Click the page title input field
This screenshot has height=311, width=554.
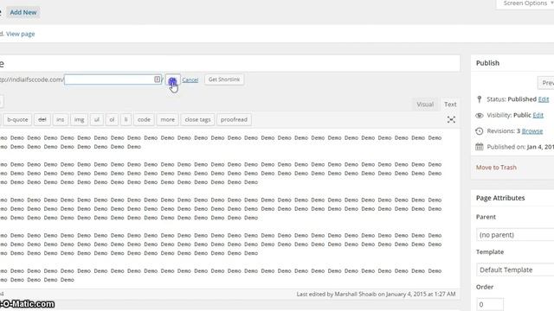pyautogui.click(x=229, y=63)
